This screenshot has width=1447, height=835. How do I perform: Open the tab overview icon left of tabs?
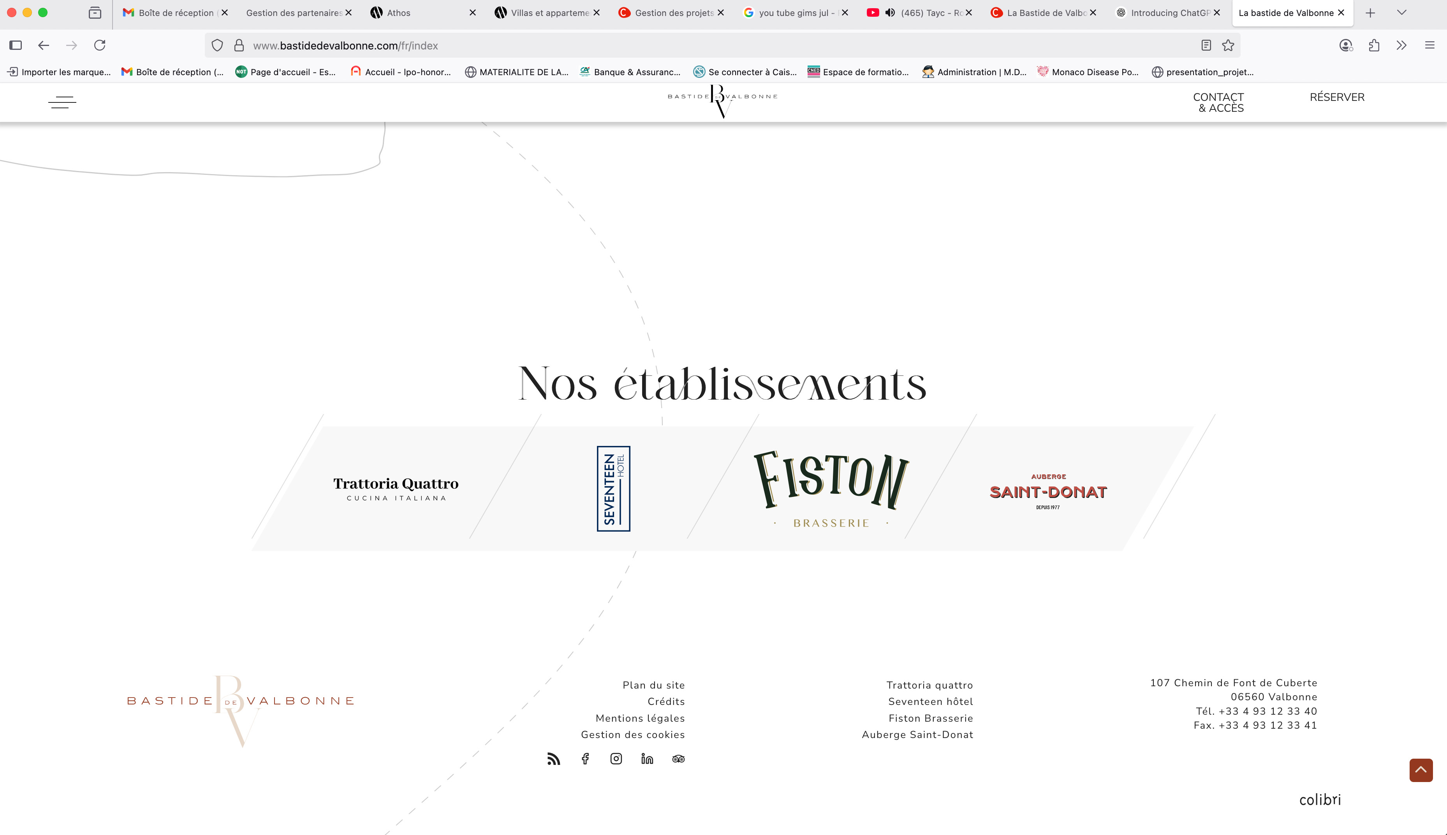point(95,12)
